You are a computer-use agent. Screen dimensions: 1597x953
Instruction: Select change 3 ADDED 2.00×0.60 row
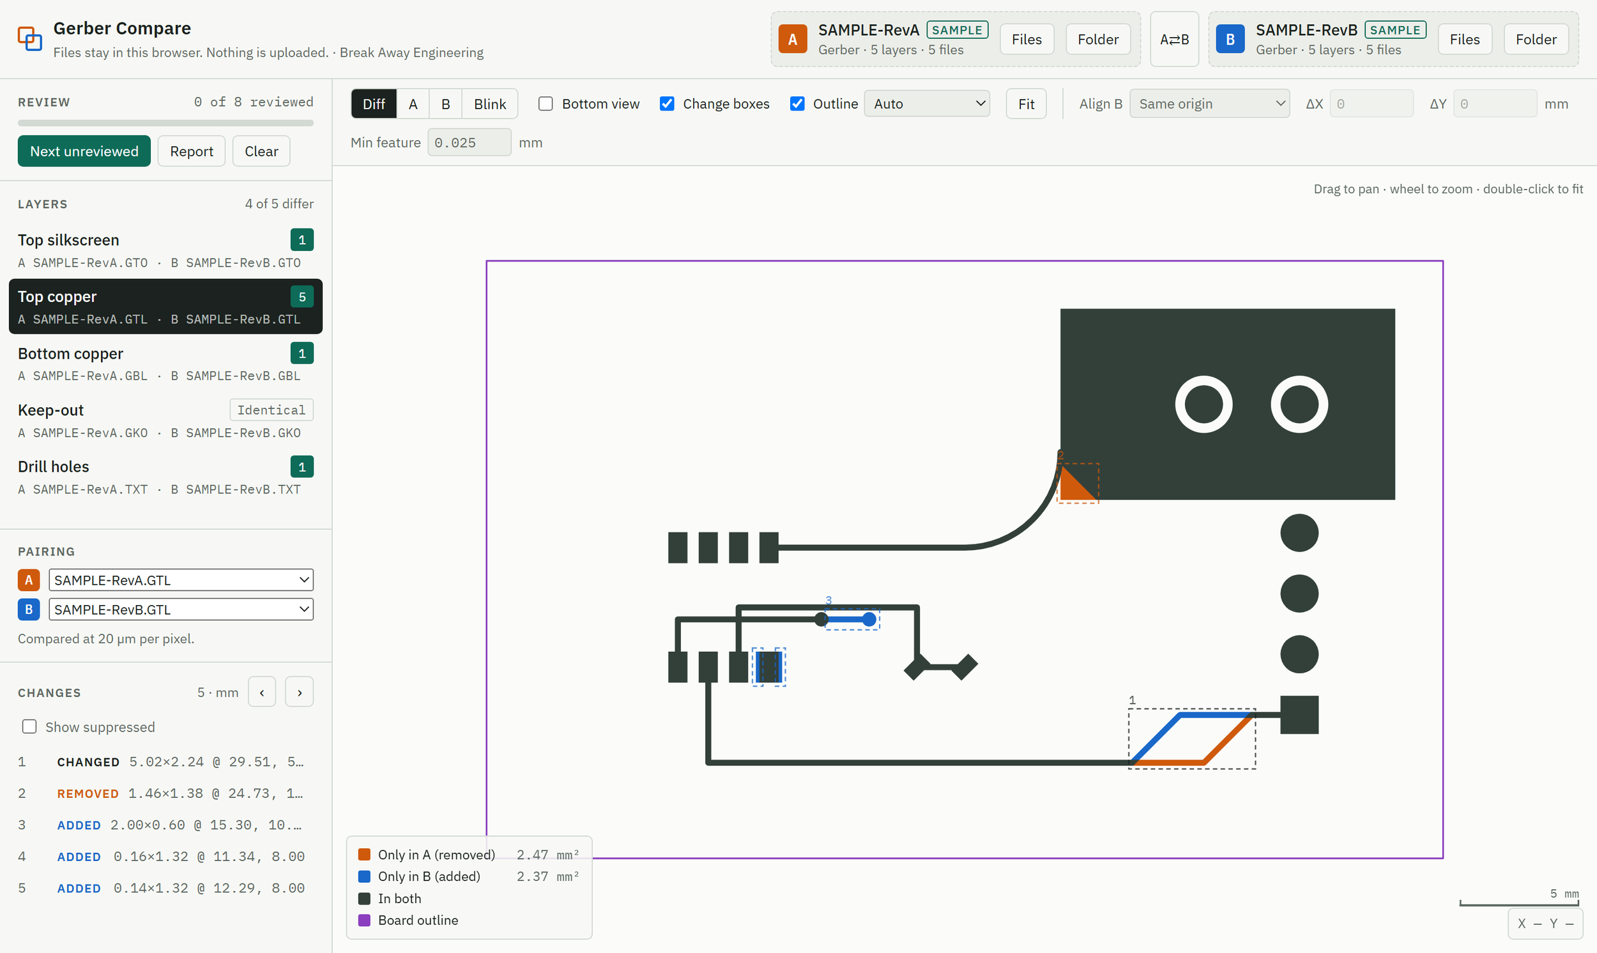pyautogui.click(x=166, y=825)
